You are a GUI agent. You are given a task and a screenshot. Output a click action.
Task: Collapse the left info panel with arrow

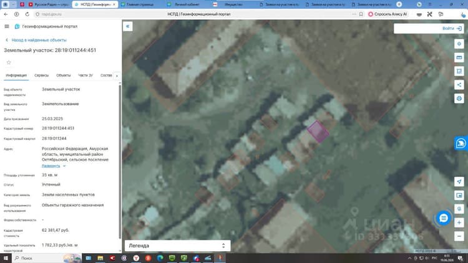click(128, 27)
